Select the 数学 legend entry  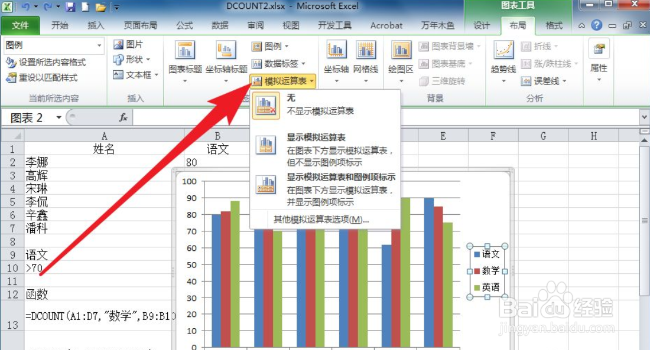coord(487,270)
